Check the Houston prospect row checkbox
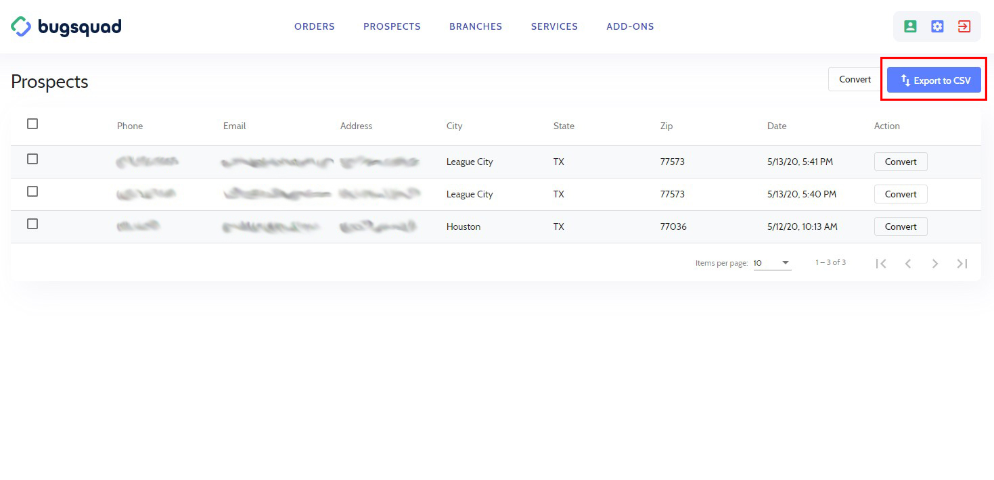Image resolution: width=994 pixels, height=480 pixels. (x=32, y=224)
